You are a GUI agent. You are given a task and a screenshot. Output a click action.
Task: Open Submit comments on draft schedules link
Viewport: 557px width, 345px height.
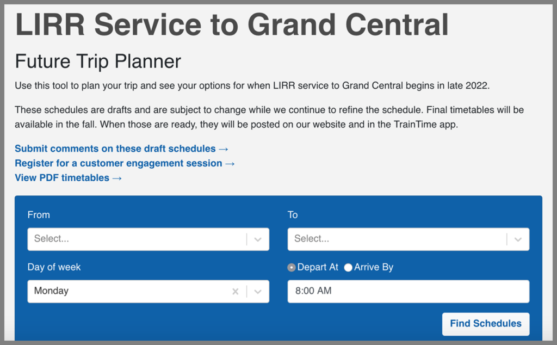121,149
